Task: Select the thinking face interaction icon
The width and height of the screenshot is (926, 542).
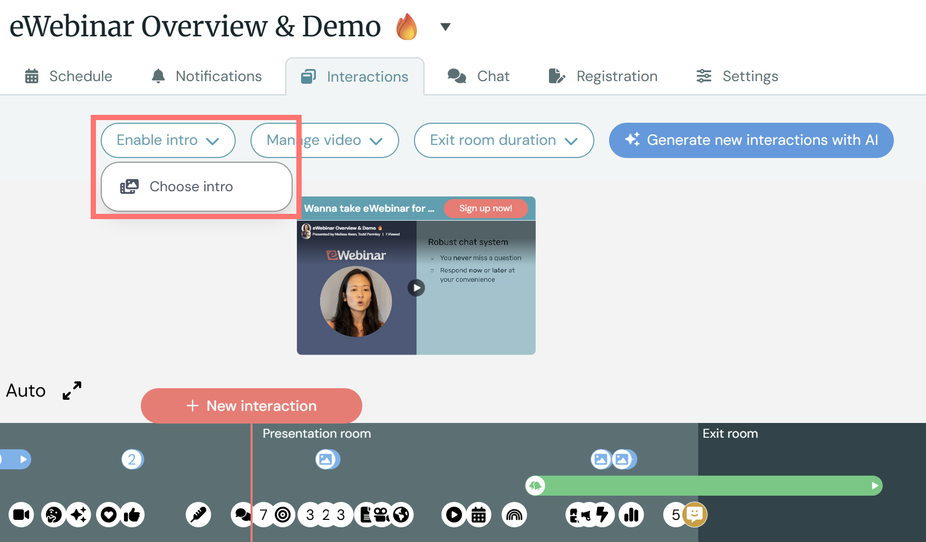Action: pyautogui.click(x=53, y=515)
